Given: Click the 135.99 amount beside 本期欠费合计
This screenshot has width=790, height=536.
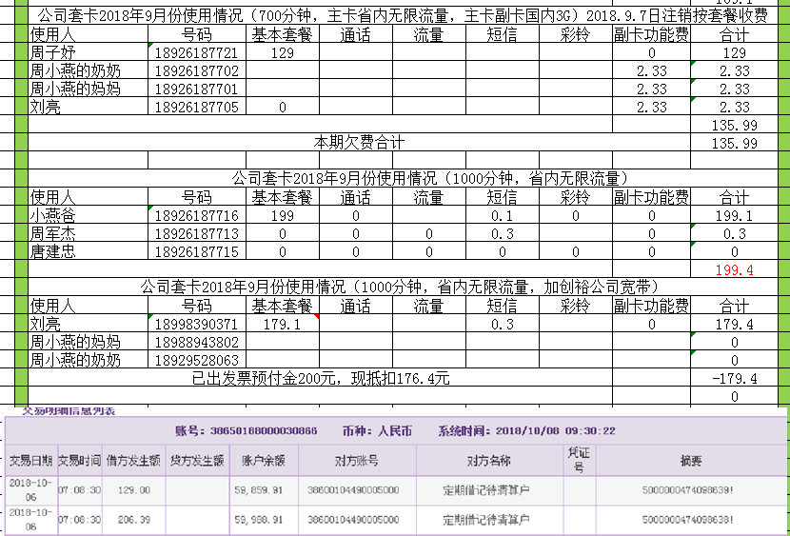Looking at the screenshot, I should [733, 143].
